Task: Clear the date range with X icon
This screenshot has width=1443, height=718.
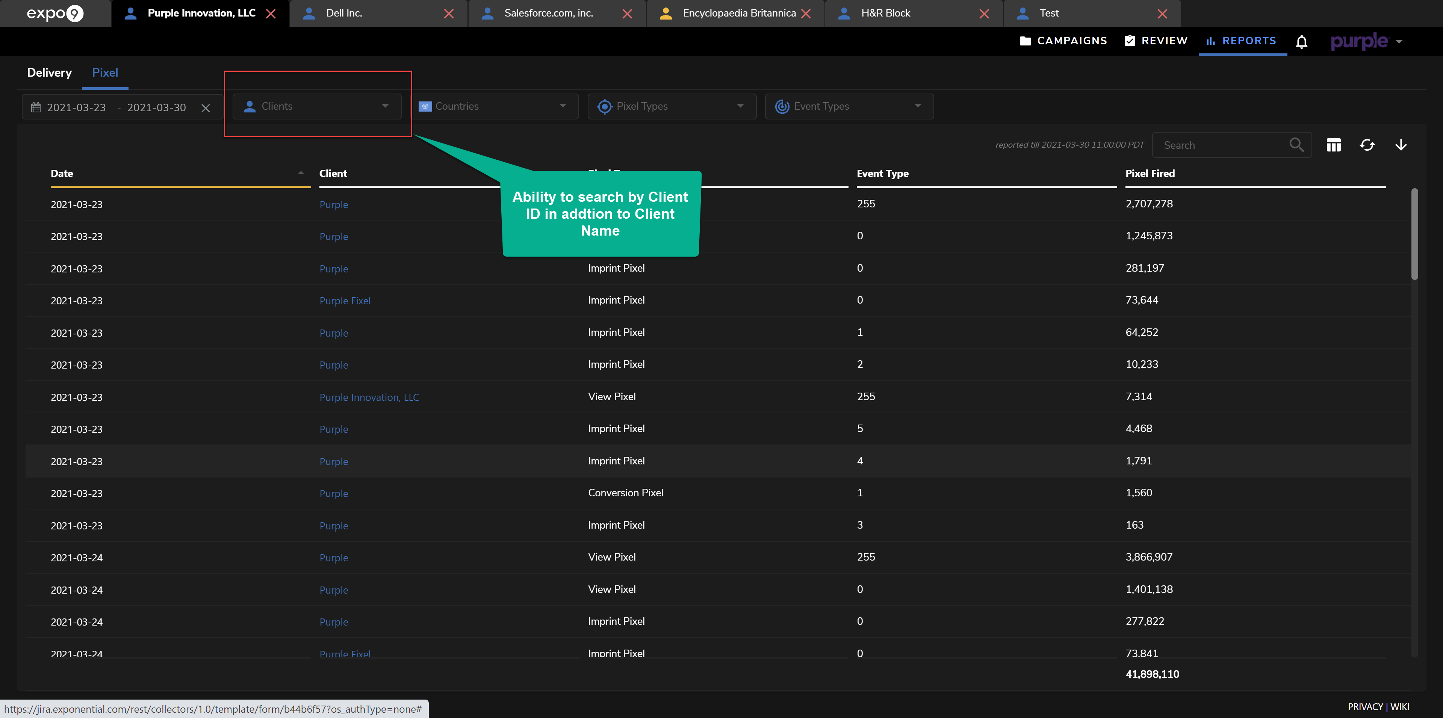Action: tap(206, 107)
